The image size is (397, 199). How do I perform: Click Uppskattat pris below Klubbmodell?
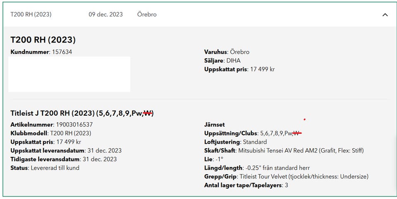point(45,142)
